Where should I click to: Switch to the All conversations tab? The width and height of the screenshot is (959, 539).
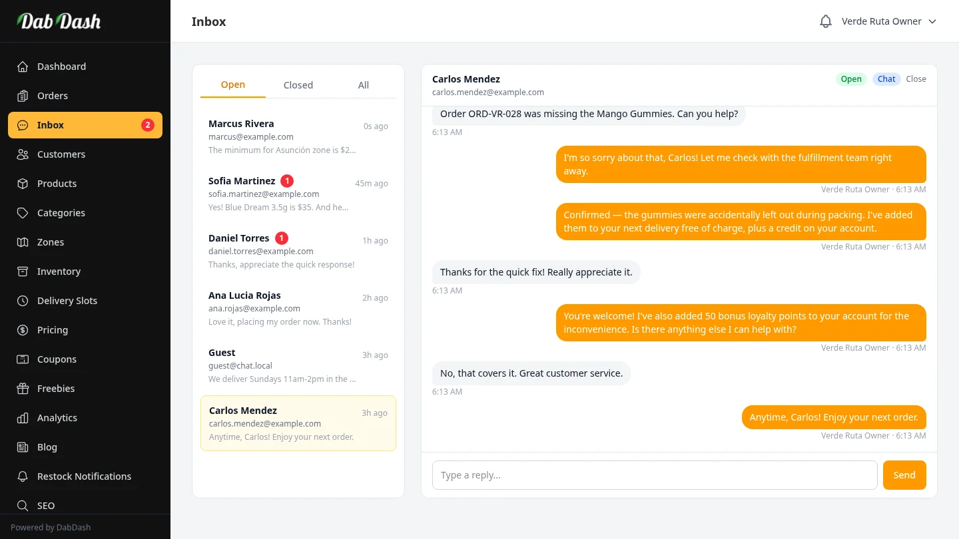(x=363, y=85)
